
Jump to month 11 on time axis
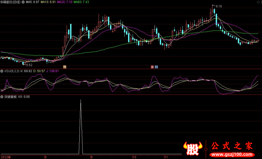(x=166, y=157)
